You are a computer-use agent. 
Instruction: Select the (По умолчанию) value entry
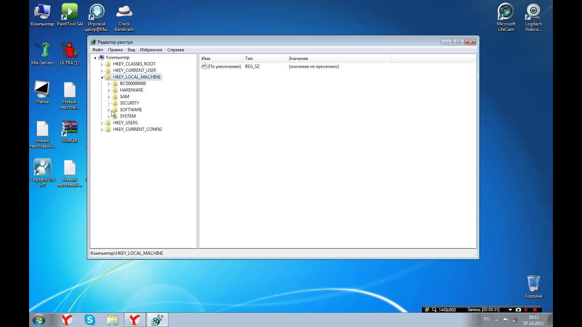(224, 66)
